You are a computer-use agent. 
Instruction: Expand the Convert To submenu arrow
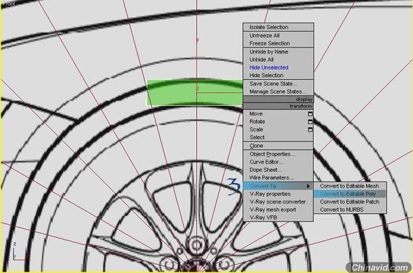[308, 186]
